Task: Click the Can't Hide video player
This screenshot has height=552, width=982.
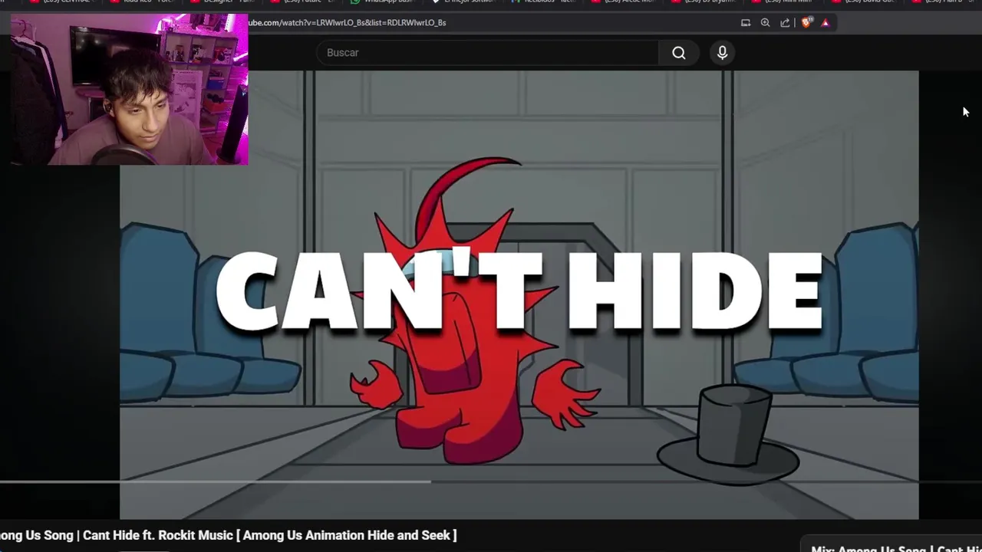Action: click(x=519, y=295)
